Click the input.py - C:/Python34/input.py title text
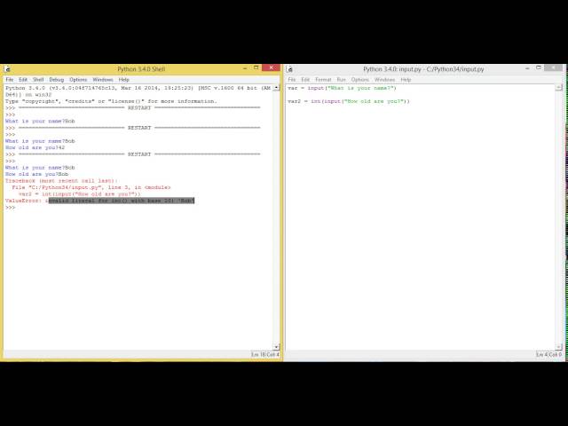 [423, 69]
